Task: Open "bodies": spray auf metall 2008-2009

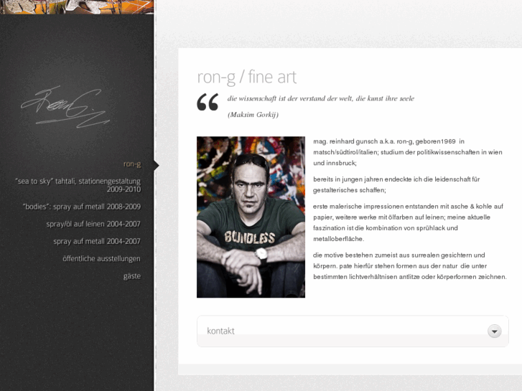Action: [x=82, y=207]
